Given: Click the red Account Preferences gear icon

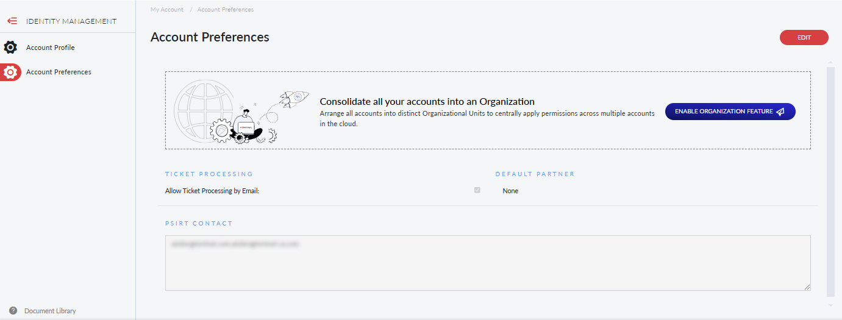Looking at the screenshot, I should click(10, 72).
